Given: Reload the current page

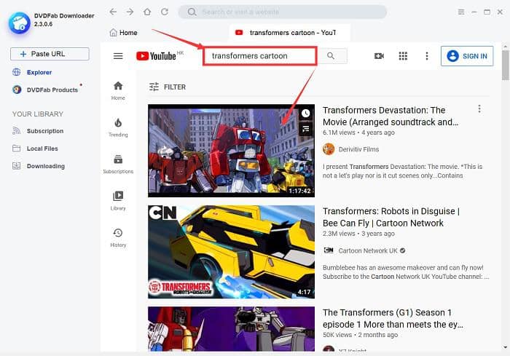Looking at the screenshot, I should click(165, 12).
